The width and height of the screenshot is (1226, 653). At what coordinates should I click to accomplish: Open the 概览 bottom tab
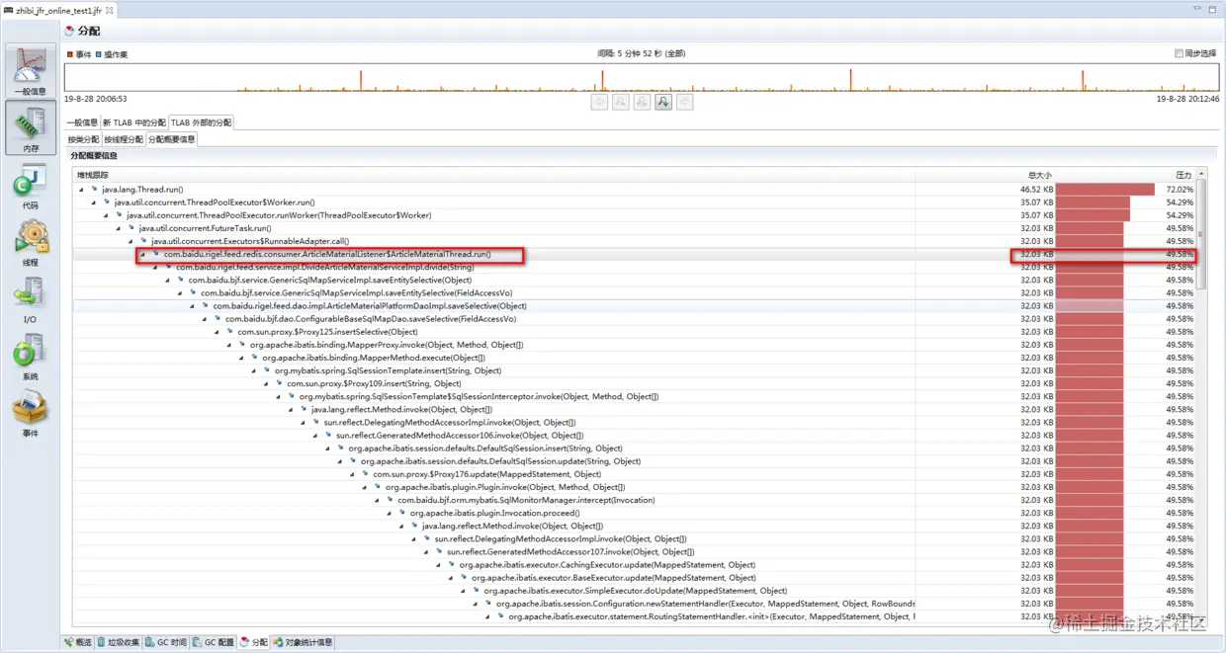click(79, 642)
